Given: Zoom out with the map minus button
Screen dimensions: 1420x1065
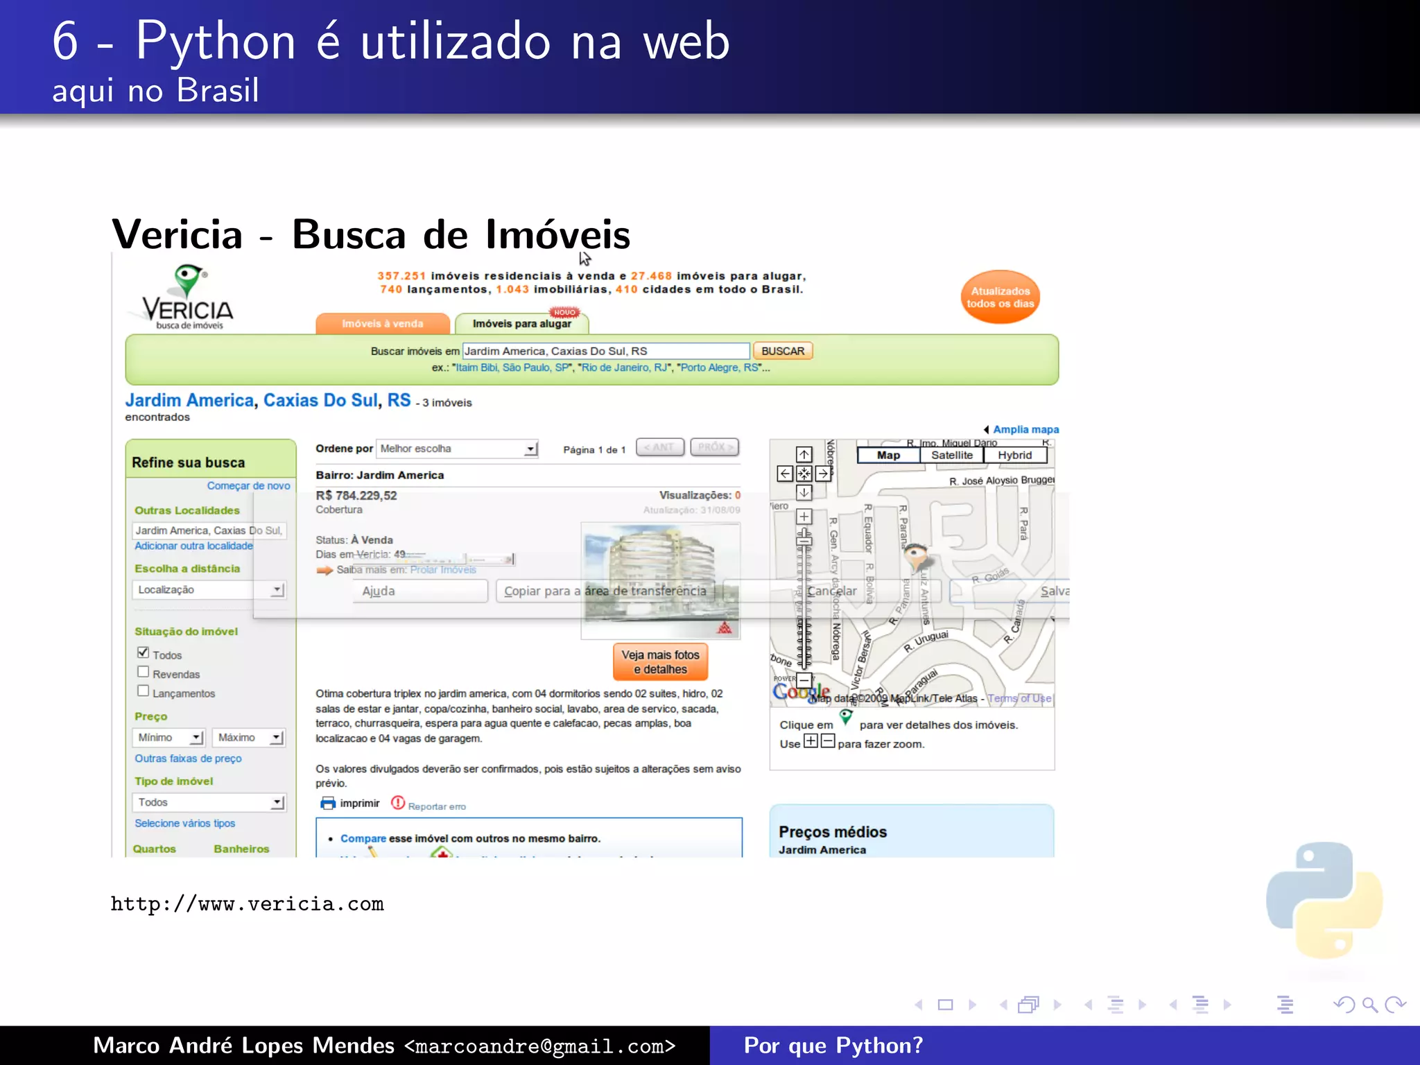Looking at the screenshot, I should coord(804,680).
